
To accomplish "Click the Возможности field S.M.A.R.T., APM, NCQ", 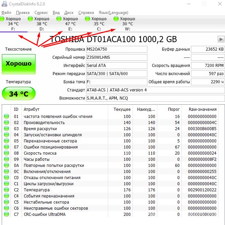I will [156, 98].
